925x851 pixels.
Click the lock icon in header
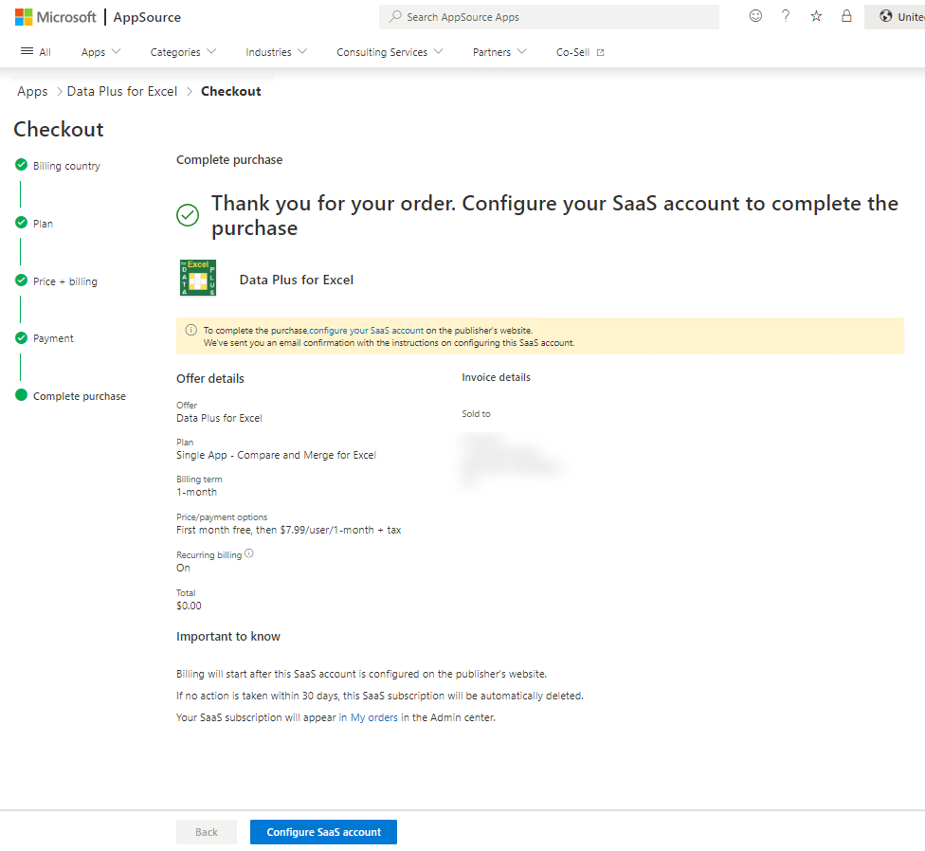846,16
